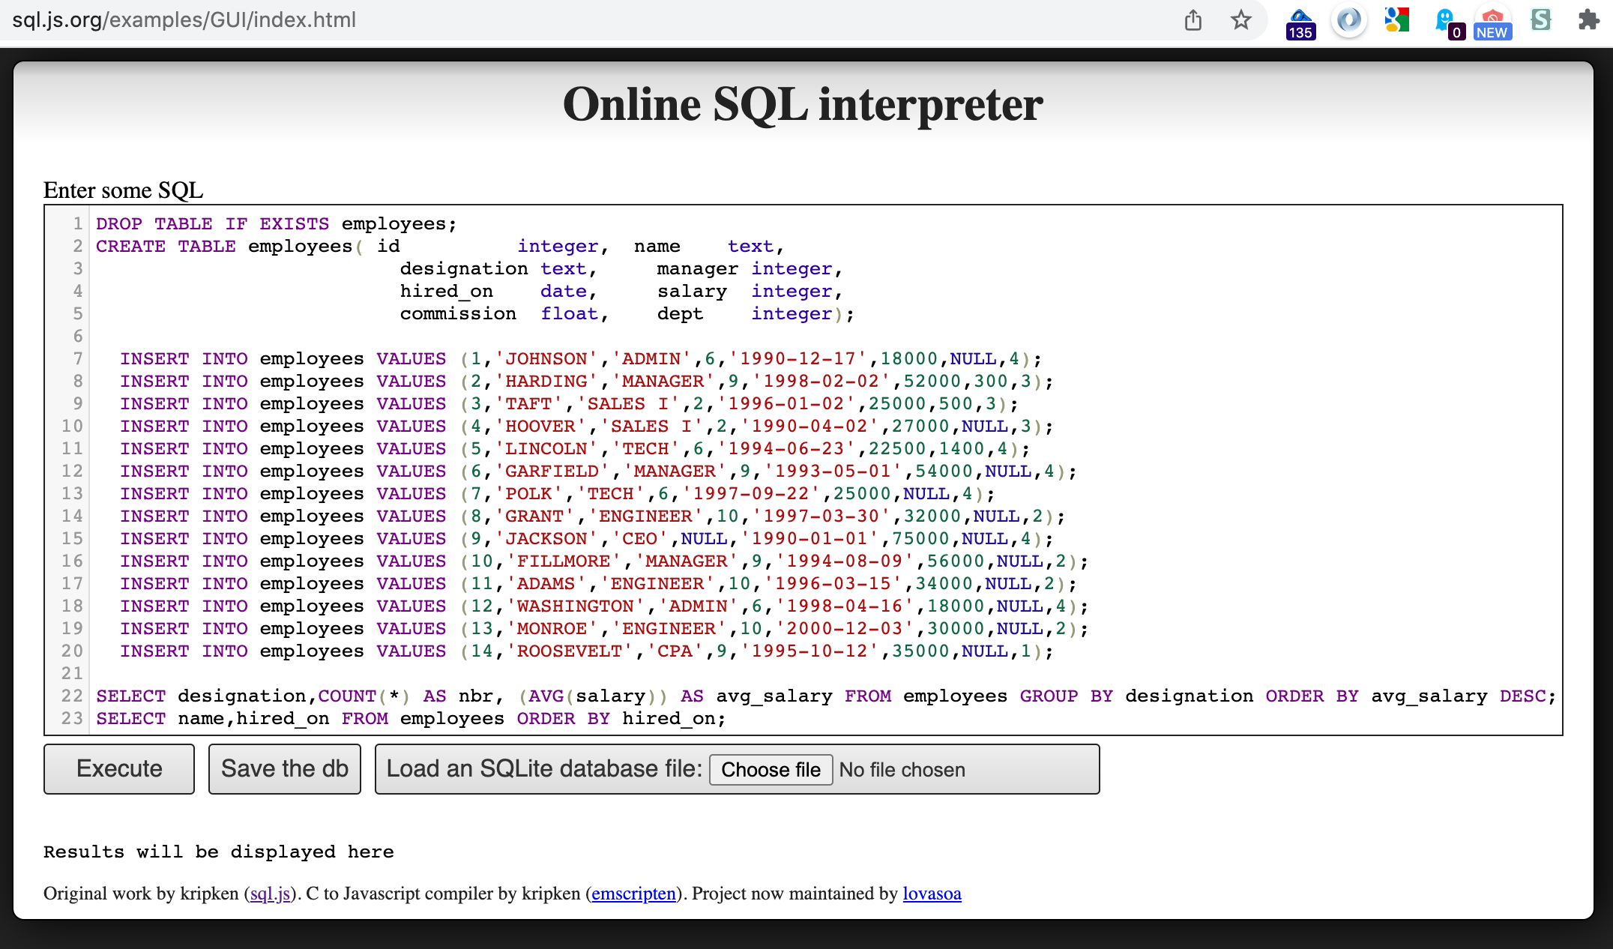Image resolution: width=1613 pixels, height=949 pixels.
Task: Click the 'LINCOLN' string in line 11
Action: pyautogui.click(x=546, y=449)
